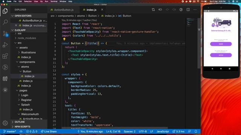Open ActionButton.js in Open Editors list

click(29, 21)
